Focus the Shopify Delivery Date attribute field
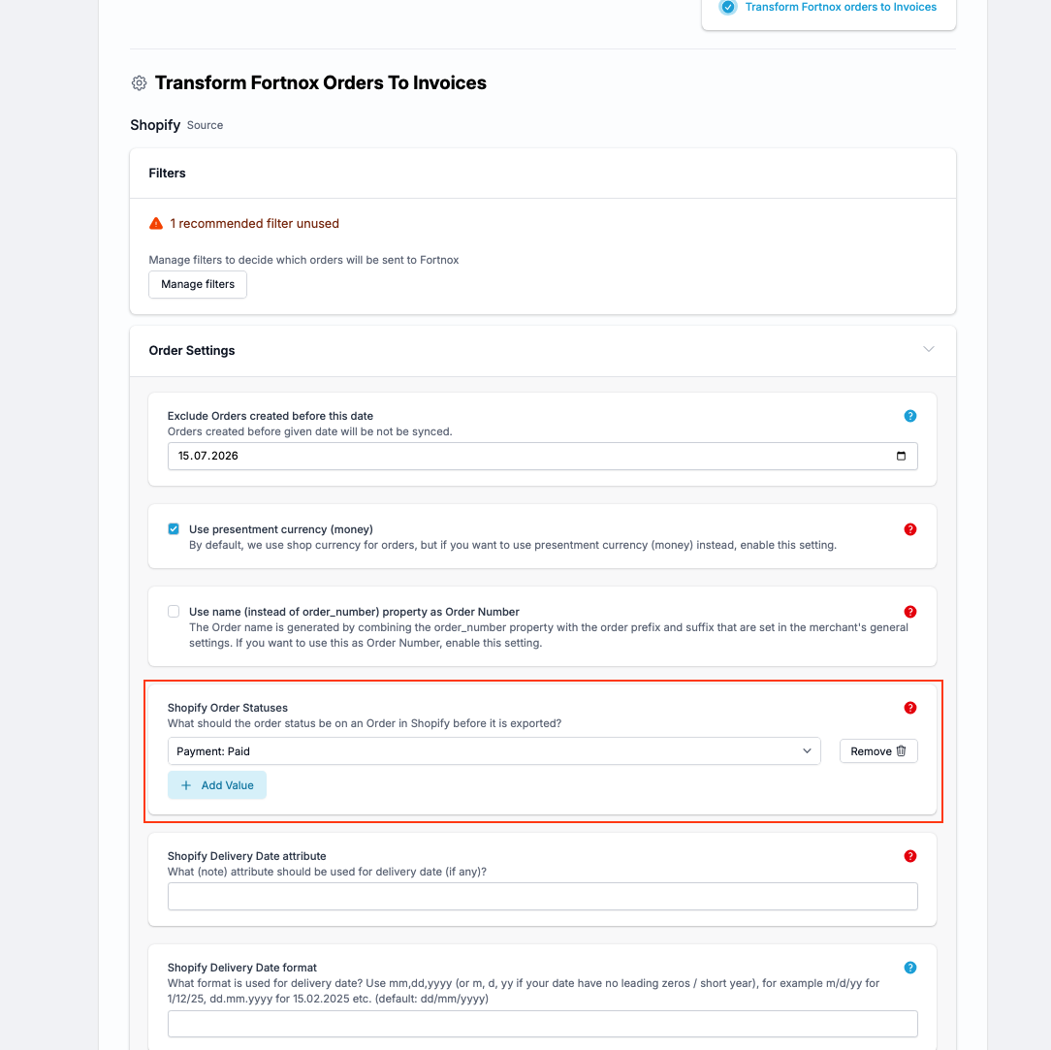 click(542, 897)
